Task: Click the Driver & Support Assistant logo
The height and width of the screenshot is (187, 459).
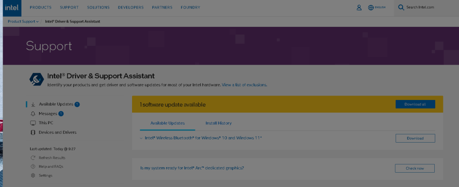Action: tap(36, 79)
